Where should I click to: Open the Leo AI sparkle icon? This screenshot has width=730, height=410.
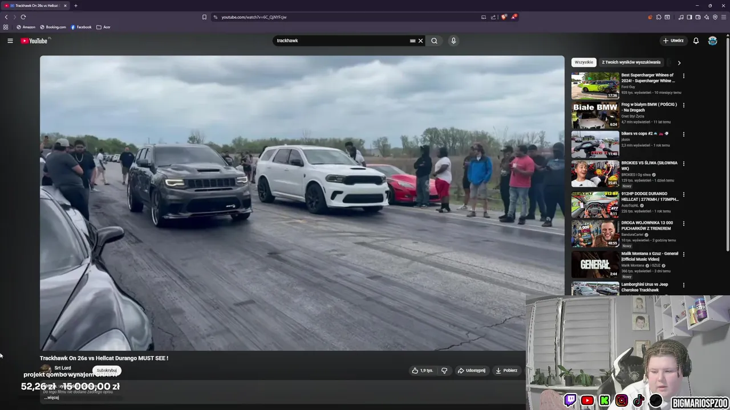[707, 17]
